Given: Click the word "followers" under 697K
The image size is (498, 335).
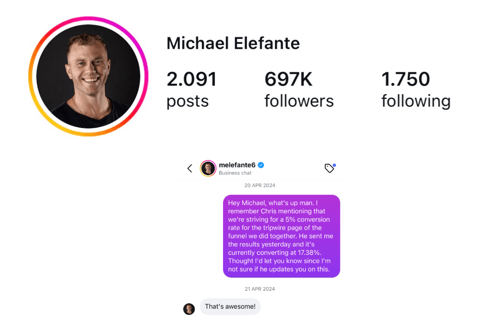Looking at the screenshot, I should click(299, 101).
